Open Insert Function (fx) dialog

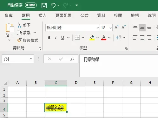(x=72, y=59)
